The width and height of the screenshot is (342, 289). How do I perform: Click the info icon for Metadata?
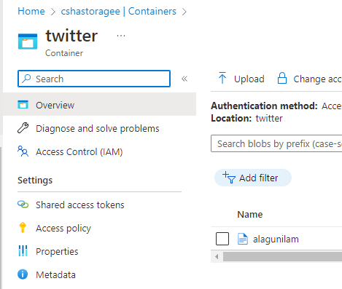point(23,274)
